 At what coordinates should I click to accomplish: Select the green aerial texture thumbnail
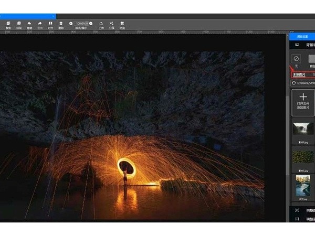303,156
